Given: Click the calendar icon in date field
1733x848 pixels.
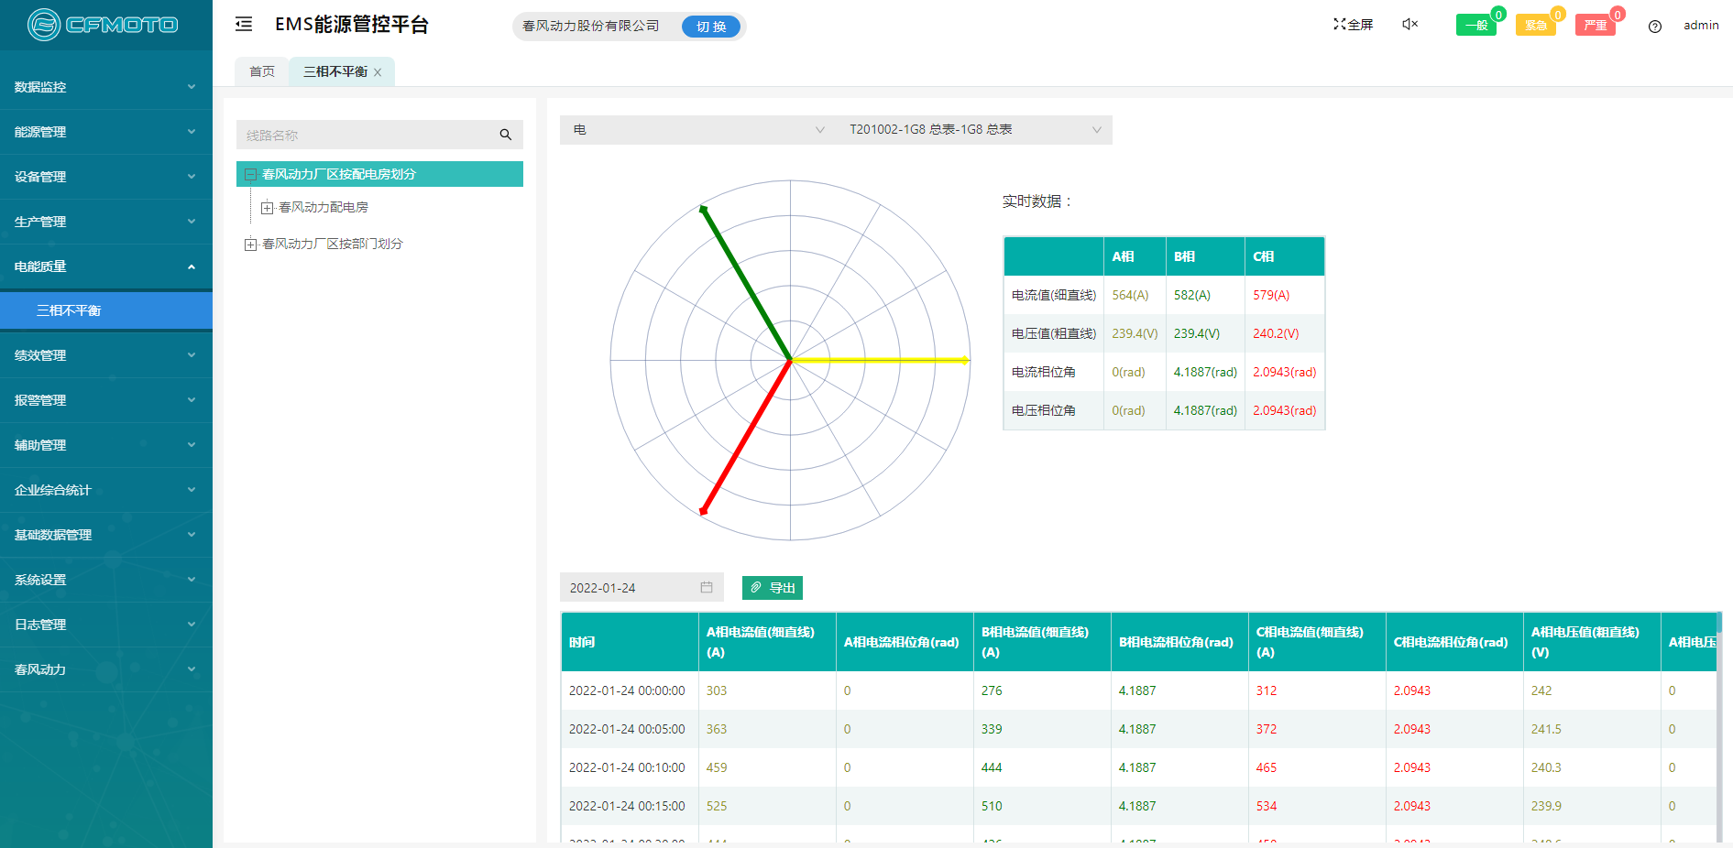Looking at the screenshot, I should 707,588.
